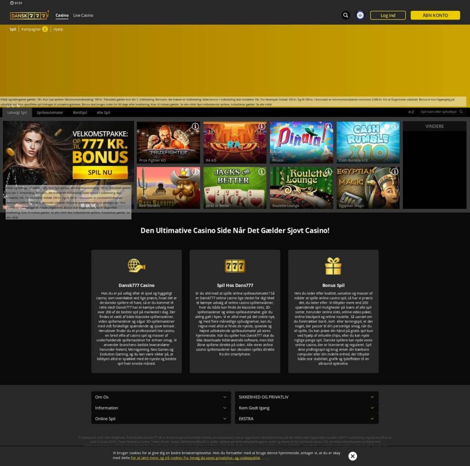The image size is (470, 466).
Task: Open info icon on Reel Bandits tile
Action: [195, 172]
